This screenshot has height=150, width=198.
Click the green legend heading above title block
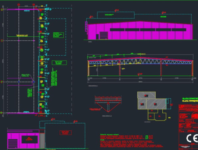[x=190, y=99]
